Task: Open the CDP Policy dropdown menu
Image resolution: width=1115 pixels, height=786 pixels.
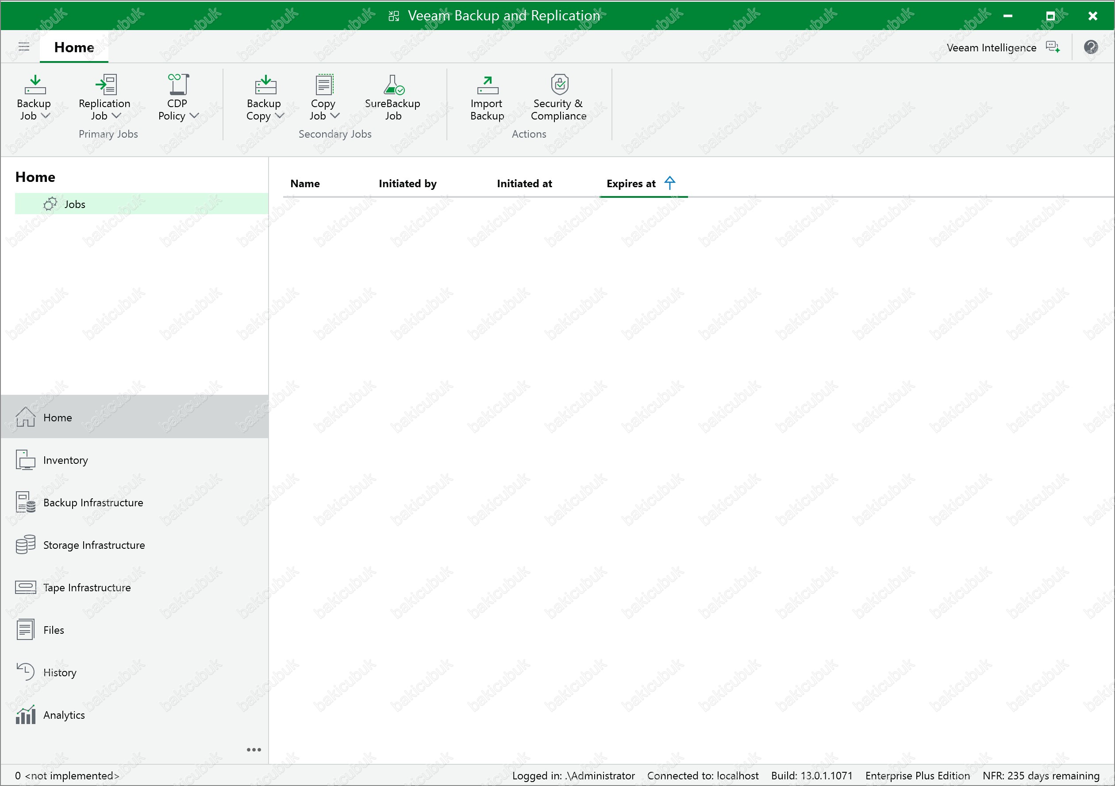Action: pyautogui.click(x=194, y=116)
